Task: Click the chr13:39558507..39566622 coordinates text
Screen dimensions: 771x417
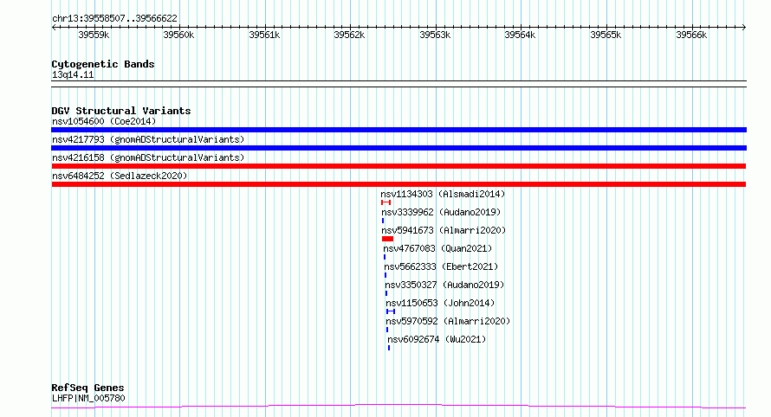Action: coord(114,19)
